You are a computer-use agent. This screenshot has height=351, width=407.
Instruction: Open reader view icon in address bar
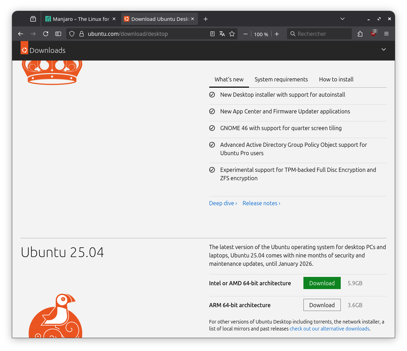pyautogui.click(x=212, y=34)
